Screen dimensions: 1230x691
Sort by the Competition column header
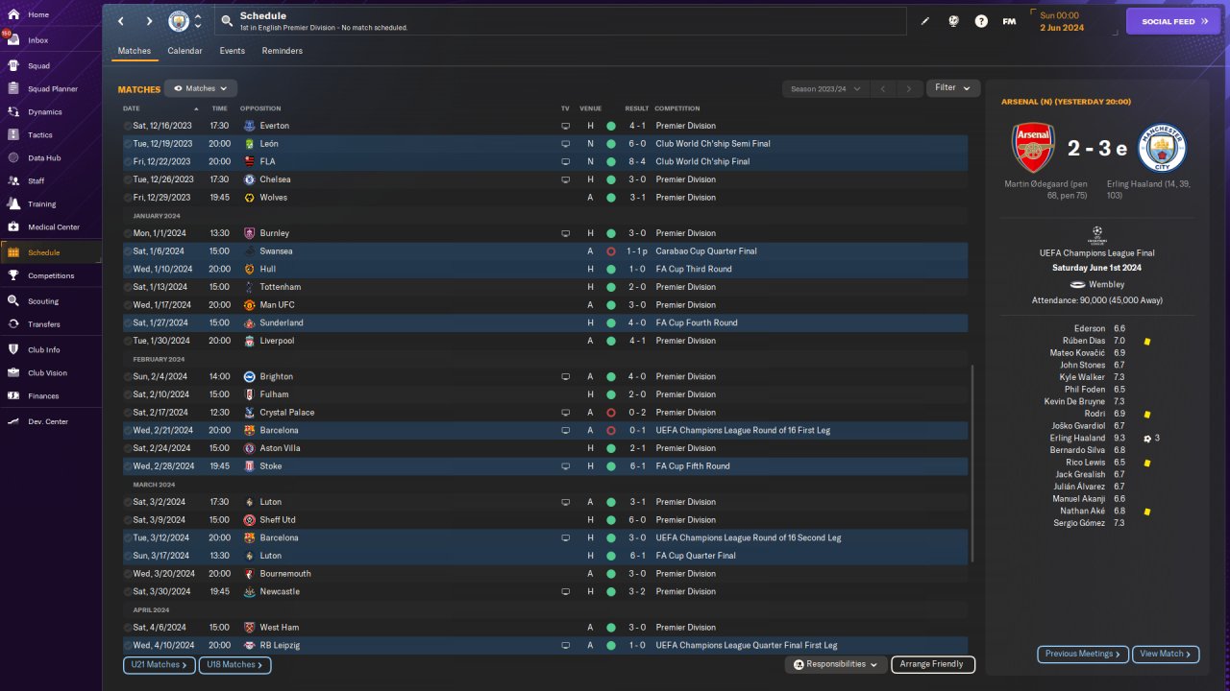point(677,108)
